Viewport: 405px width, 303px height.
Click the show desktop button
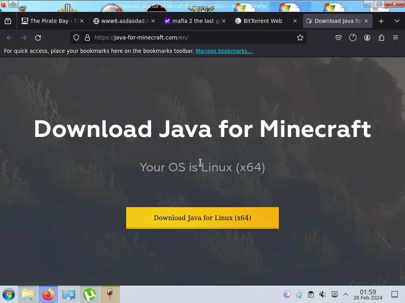coord(395,294)
